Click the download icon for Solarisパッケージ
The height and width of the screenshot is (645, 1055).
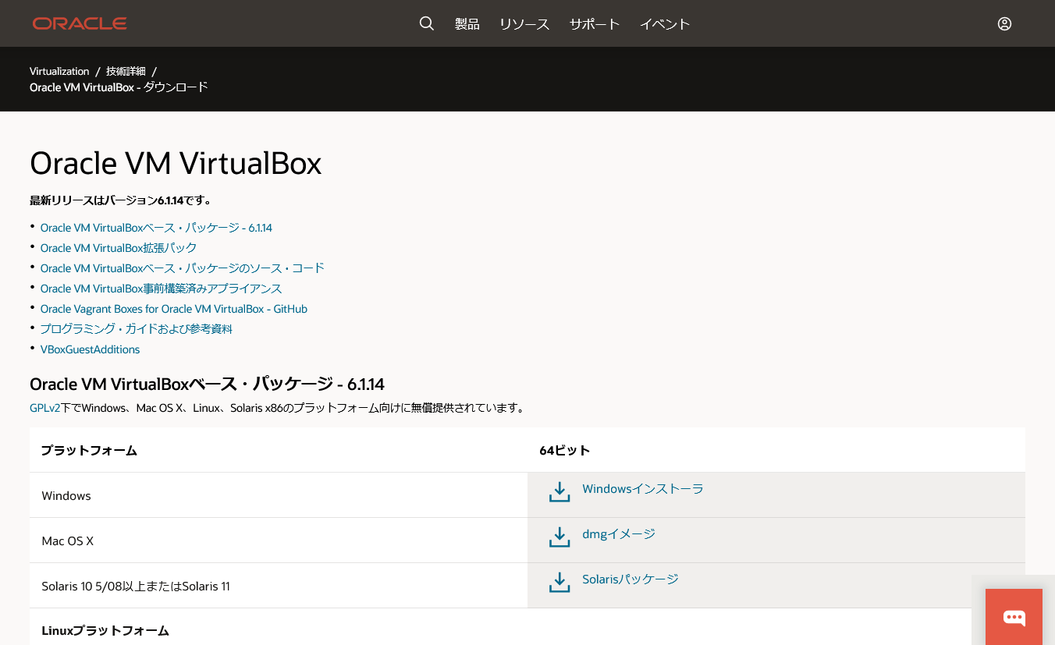pyautogui.click(x=559, y=582)
